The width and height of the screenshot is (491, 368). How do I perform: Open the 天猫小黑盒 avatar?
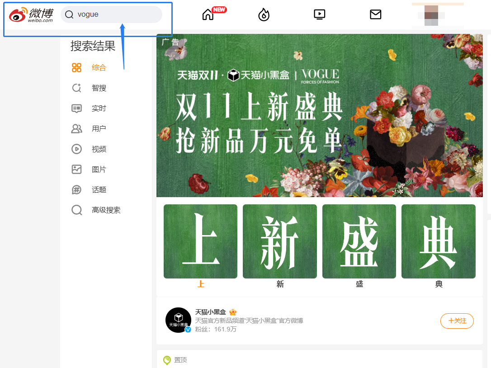pos(178,320)
